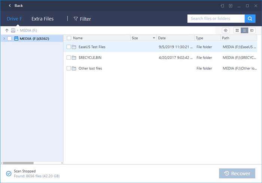Image resolution: width=262 pixels, height=183 pixels.
Task: Check the EaseUS Test Files checkbox
Action: click(68, 47)
